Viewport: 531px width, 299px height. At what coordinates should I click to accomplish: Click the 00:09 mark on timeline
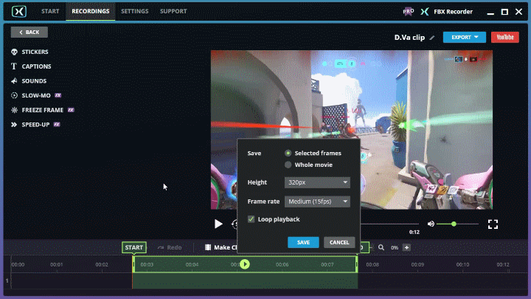coord(417,264)
